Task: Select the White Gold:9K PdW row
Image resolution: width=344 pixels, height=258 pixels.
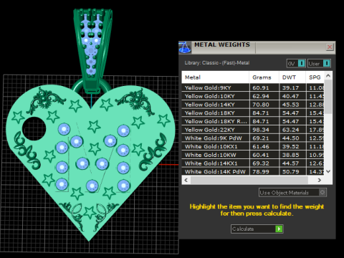Action: click(x=253, y=138)
